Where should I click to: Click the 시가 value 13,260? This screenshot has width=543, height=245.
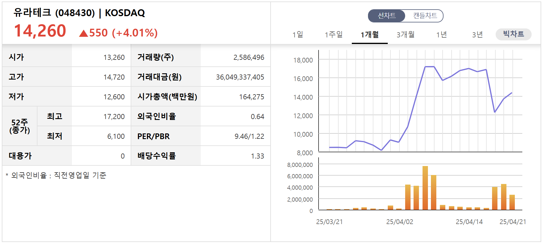point(114,57)
